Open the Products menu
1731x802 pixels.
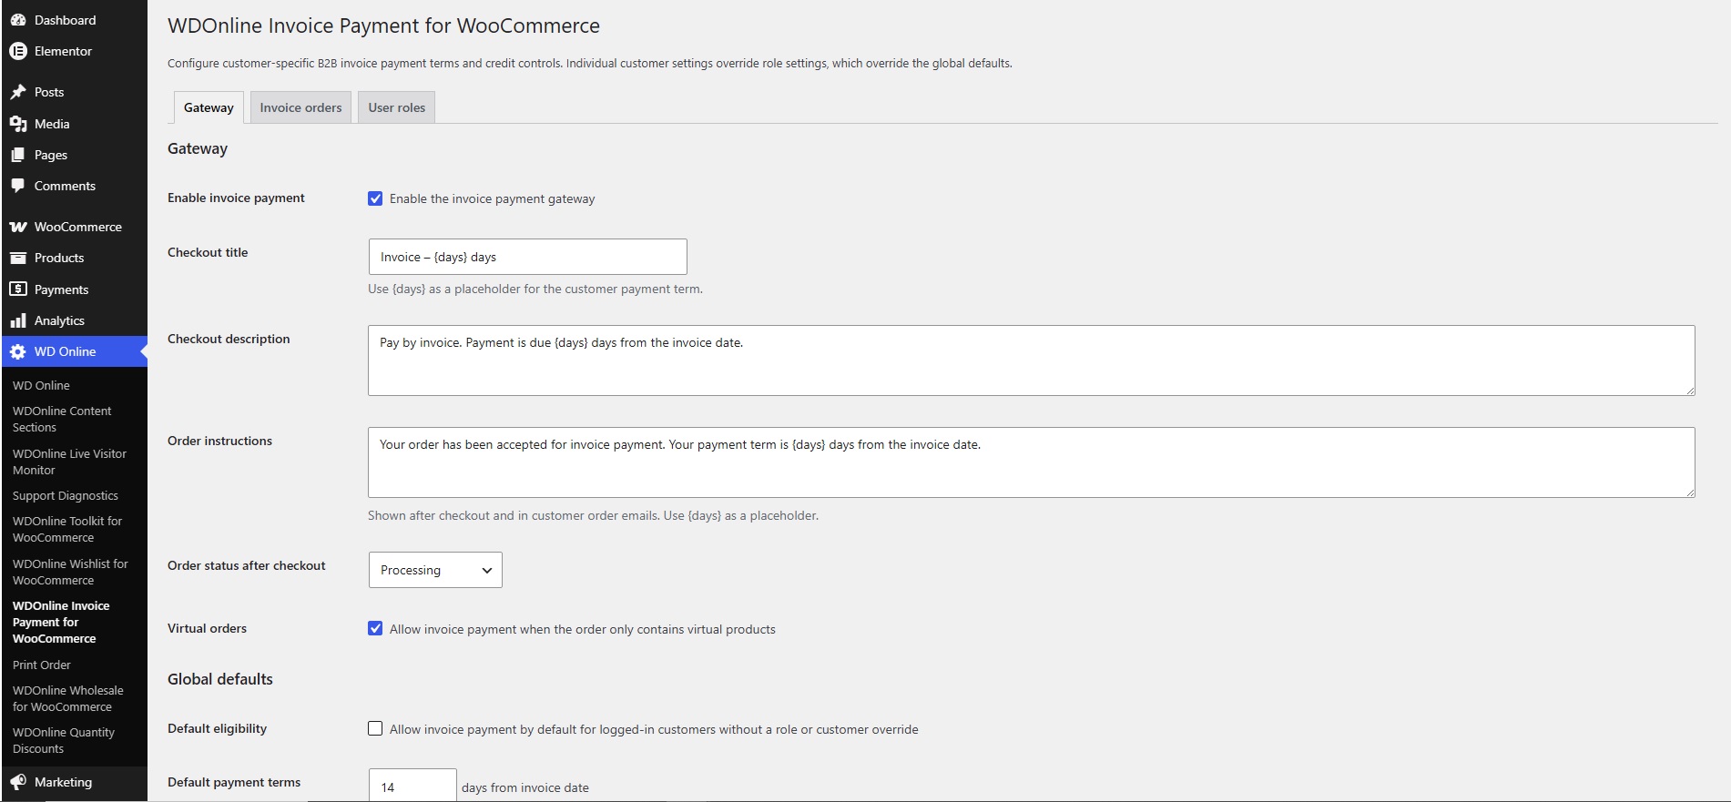[74, 258]
